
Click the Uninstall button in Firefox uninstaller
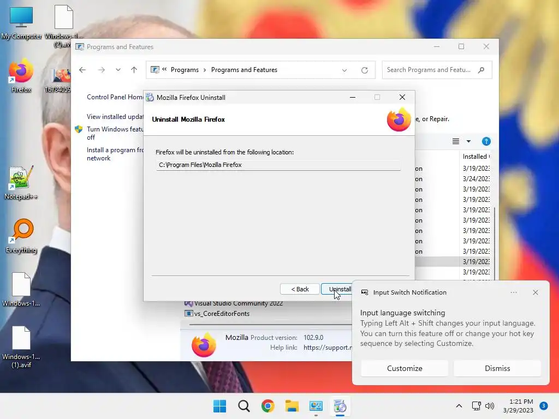[x=337, y=289]
